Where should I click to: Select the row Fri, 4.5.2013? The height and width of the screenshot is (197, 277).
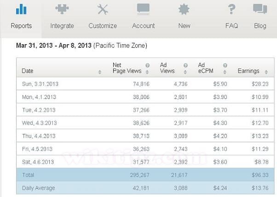click(x=145, y=149)
